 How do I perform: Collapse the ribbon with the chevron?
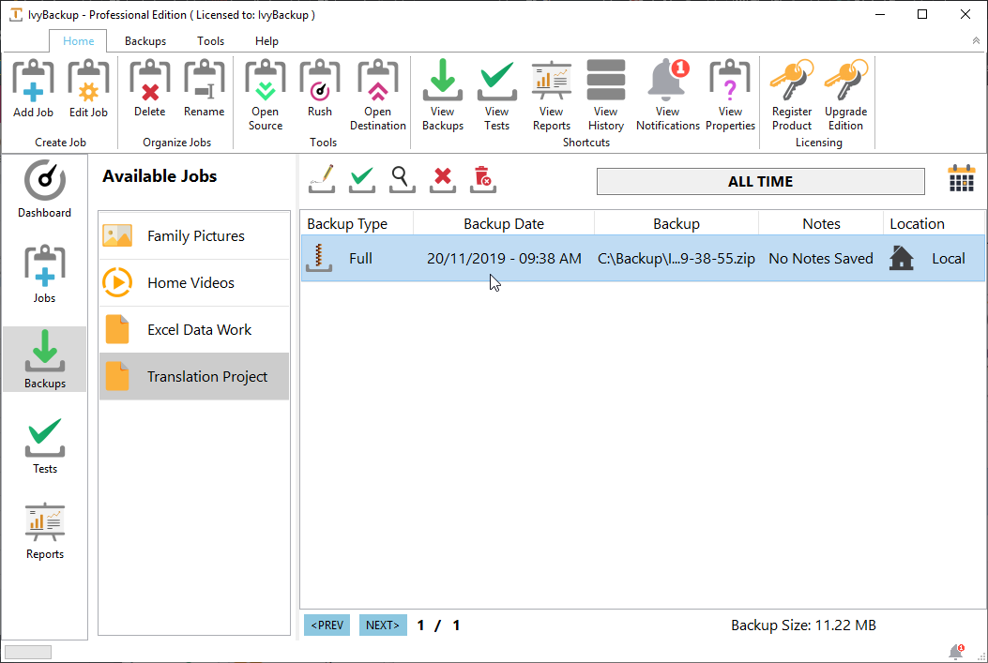coord(976,40)
